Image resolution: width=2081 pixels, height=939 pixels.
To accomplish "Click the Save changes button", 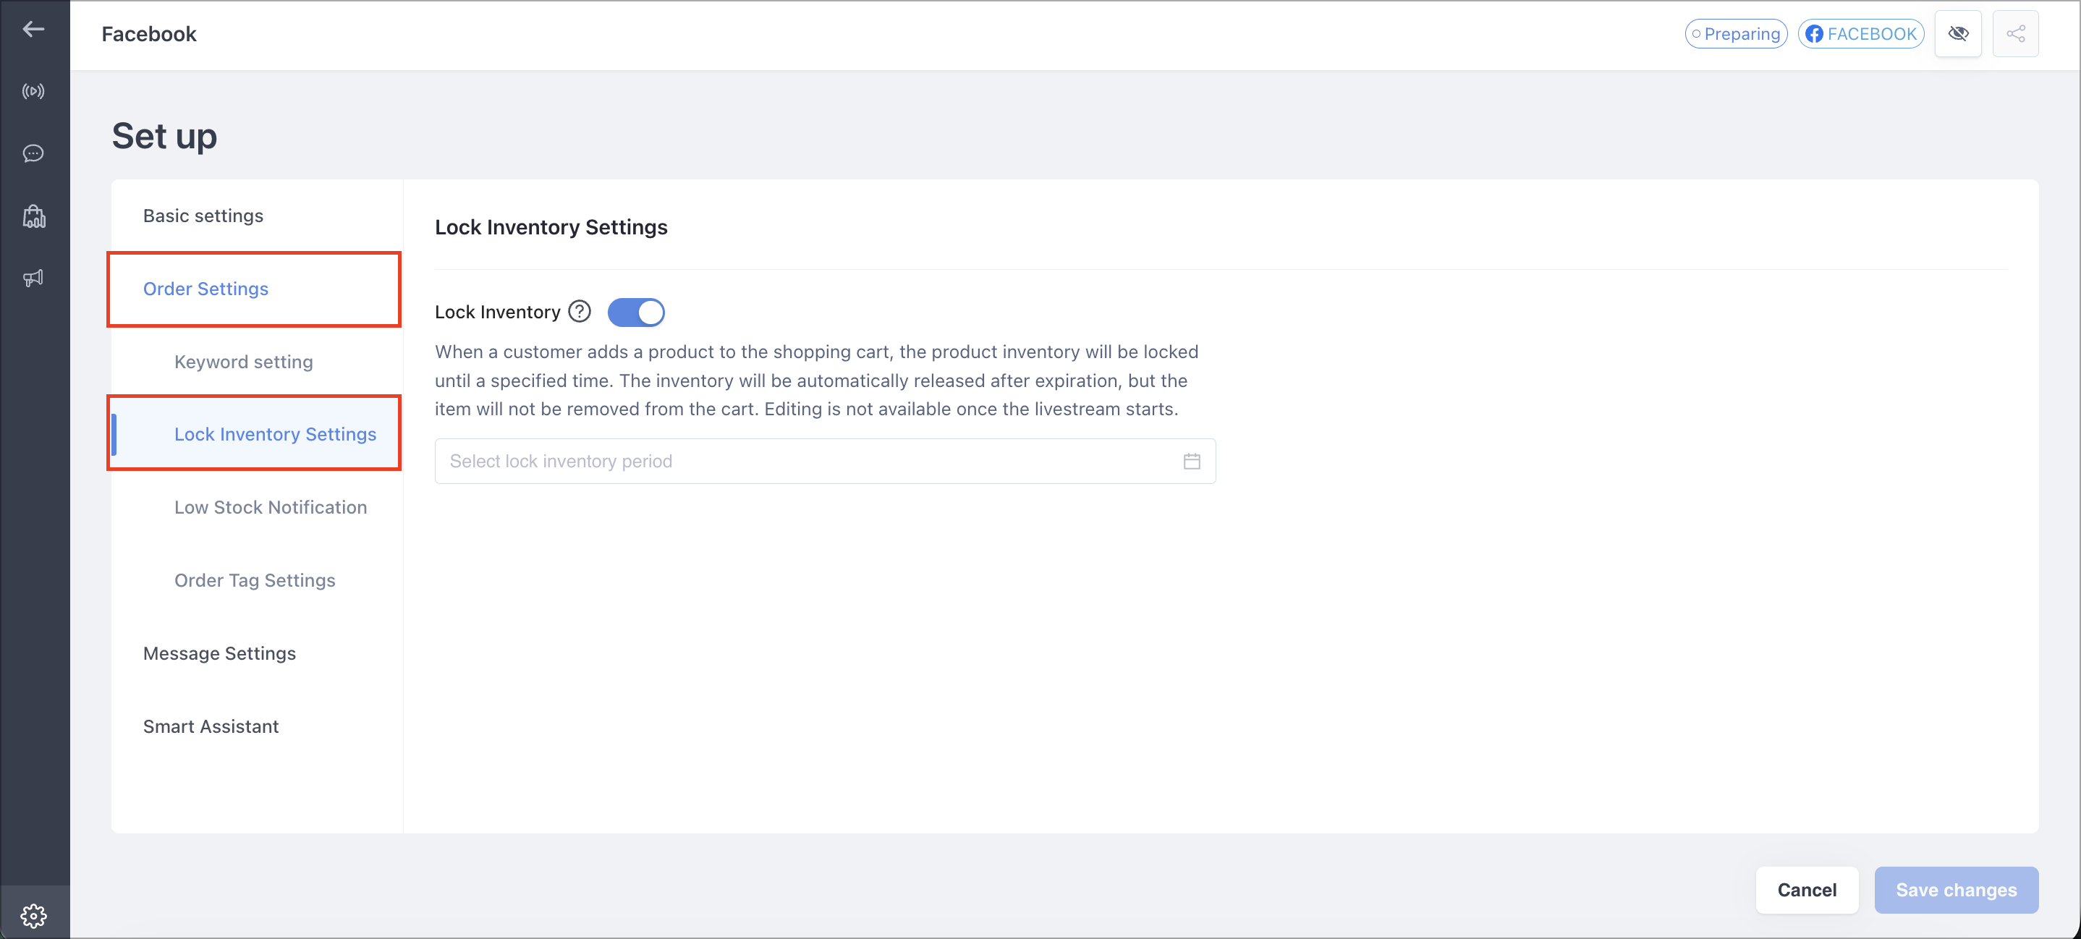I will (x=1956, y=890).
